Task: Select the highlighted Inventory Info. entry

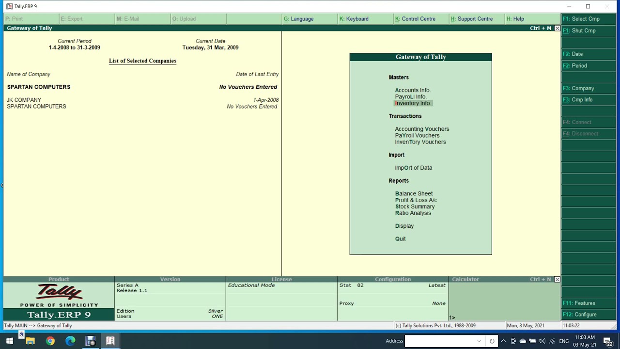Action: pos(413,103)
